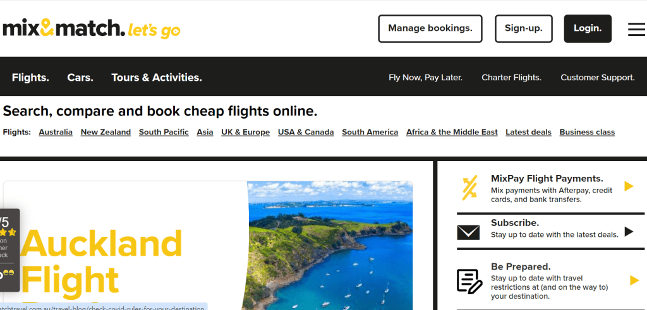Follow the Business class link

pos(587,133)
